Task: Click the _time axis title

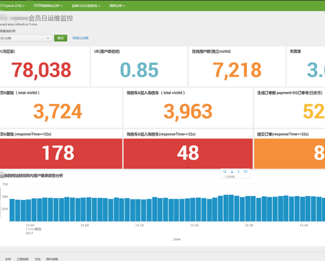Action: [x=177, y=239]
